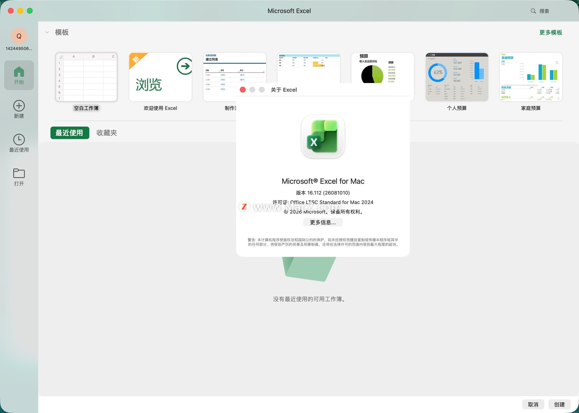Screen dimensions: 579x413
Task: Click the search field in title bar
Action: tap(544, 11)
